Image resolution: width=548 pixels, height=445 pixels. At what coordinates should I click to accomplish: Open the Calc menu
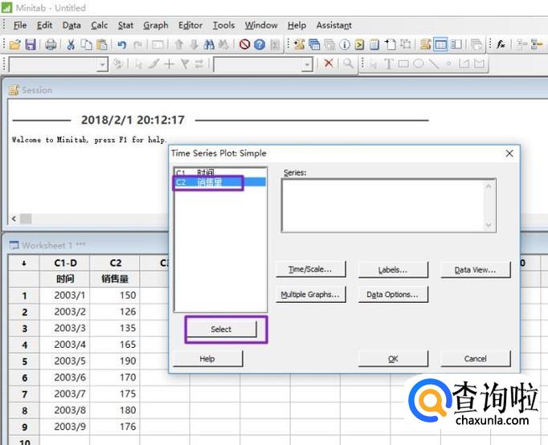pyautogui.click(x=100, y=26)
